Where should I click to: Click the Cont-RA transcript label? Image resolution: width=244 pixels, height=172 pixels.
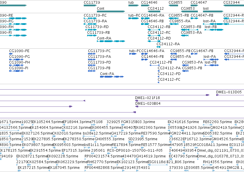click(x=104, y=38)
